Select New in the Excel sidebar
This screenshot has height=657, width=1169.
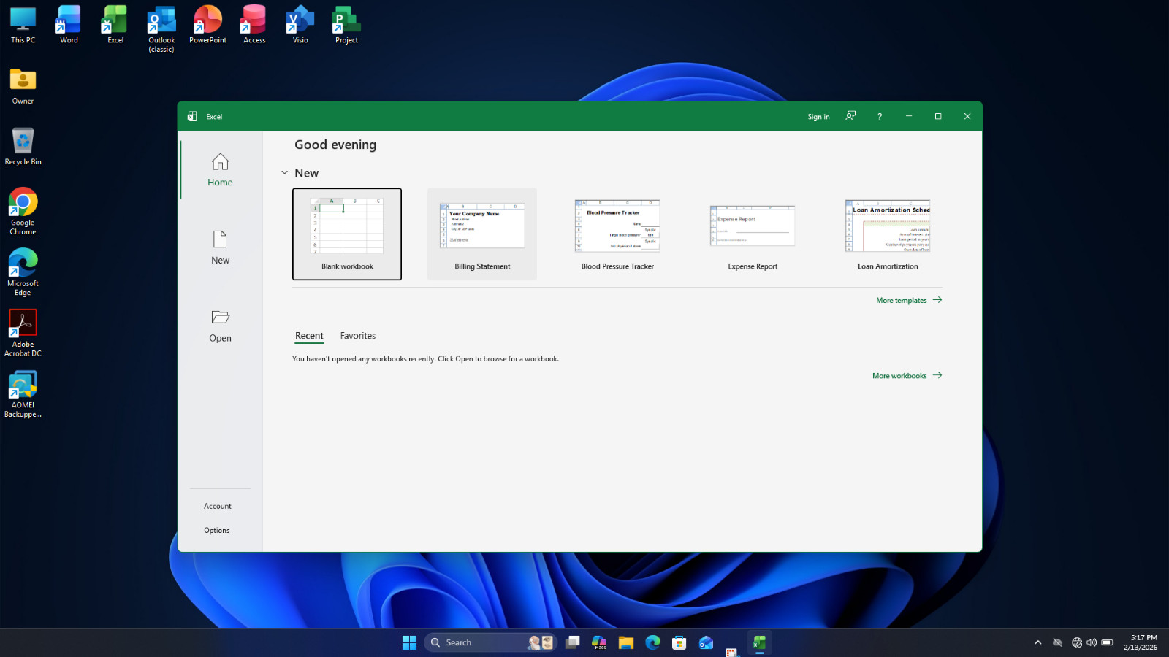[220, 247]
